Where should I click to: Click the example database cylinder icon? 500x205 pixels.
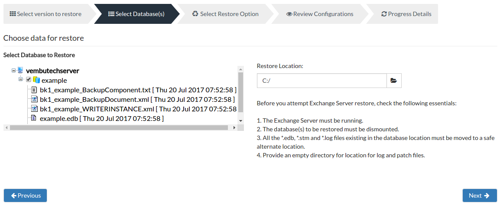point(36,80)
